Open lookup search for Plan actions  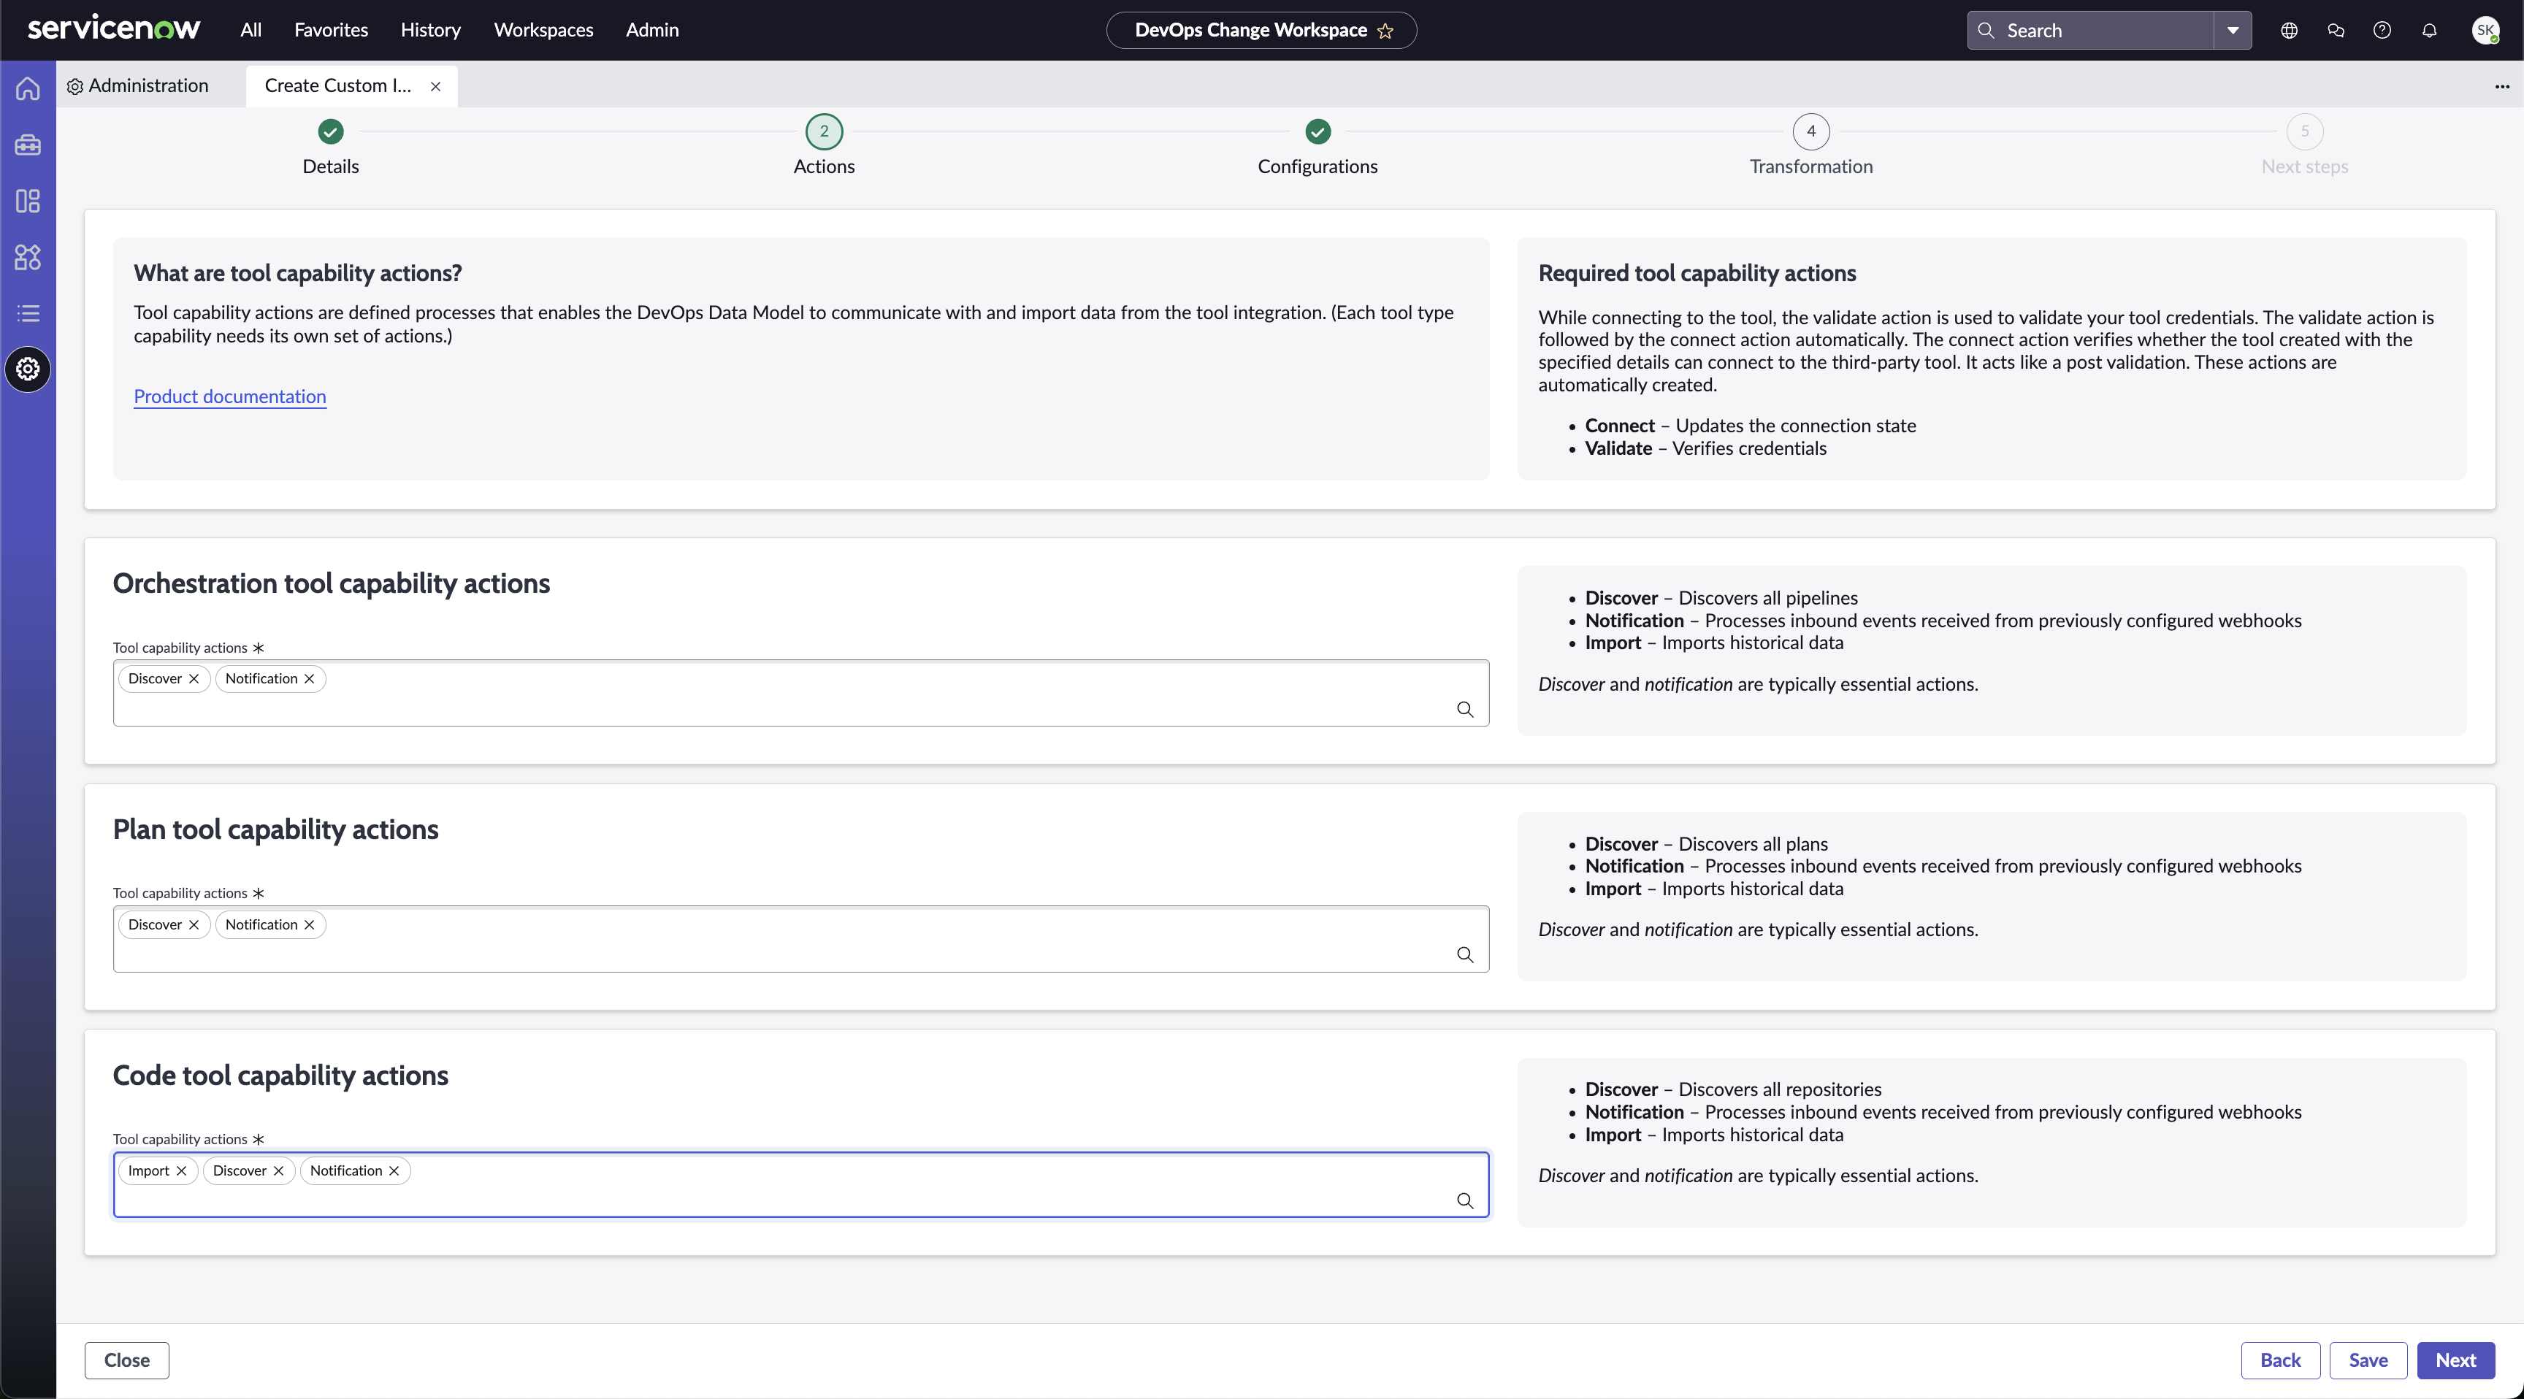coord(1465,955)
